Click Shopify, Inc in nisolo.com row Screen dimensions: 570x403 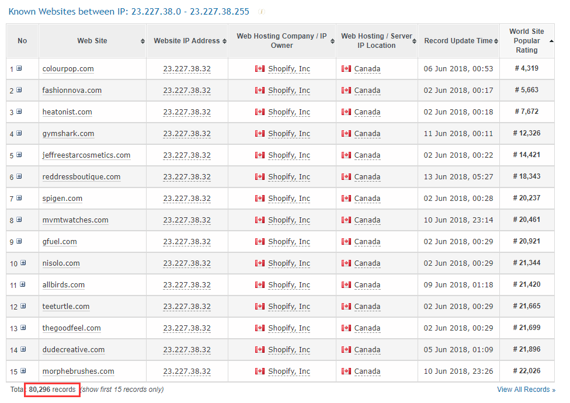pos(289,263)
